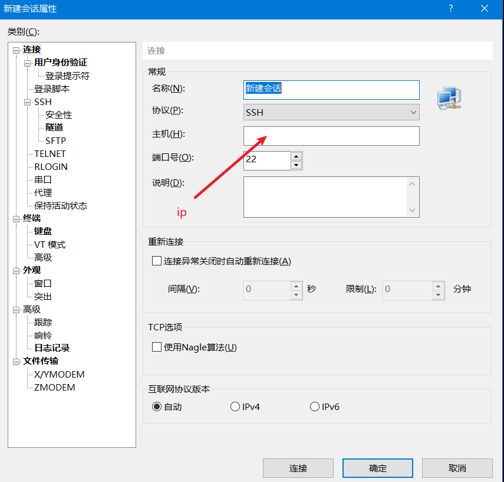This screenshot has width=504, height=482.
Task: Collapse the 高级 category tree node
Action: click(x=16, y=310)
